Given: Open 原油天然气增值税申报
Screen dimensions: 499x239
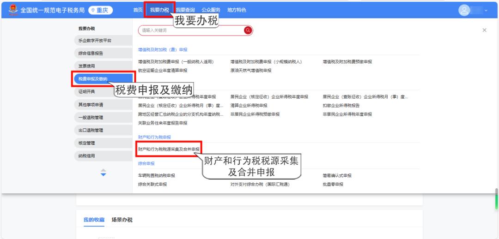Looking at the screenshot, I should coord(251,71).
